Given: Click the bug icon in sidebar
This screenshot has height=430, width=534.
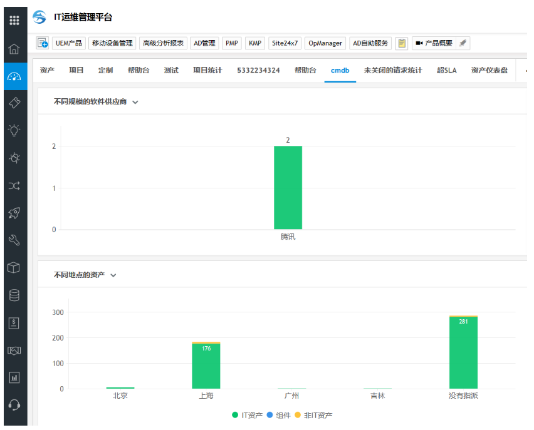Looking at the screenshot, I should tap(14, 158).
